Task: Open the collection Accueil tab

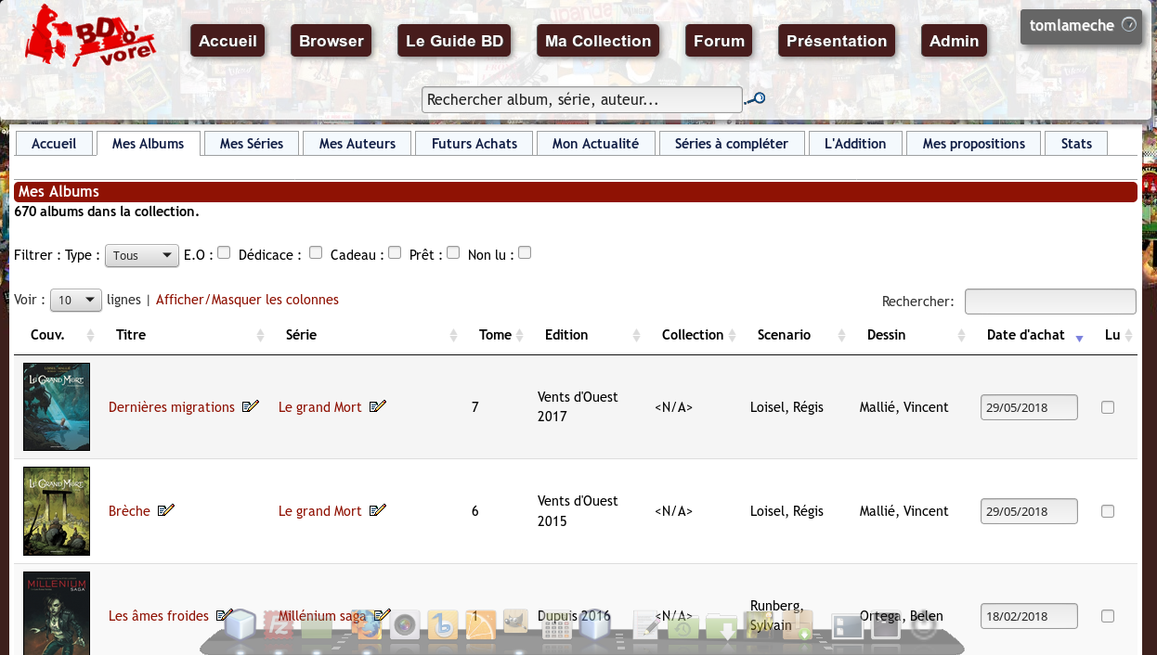Action: point(54,144)
